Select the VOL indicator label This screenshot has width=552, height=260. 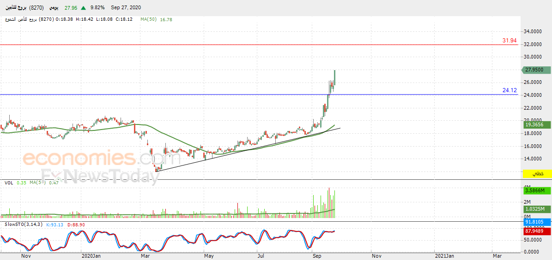[9, 183]
